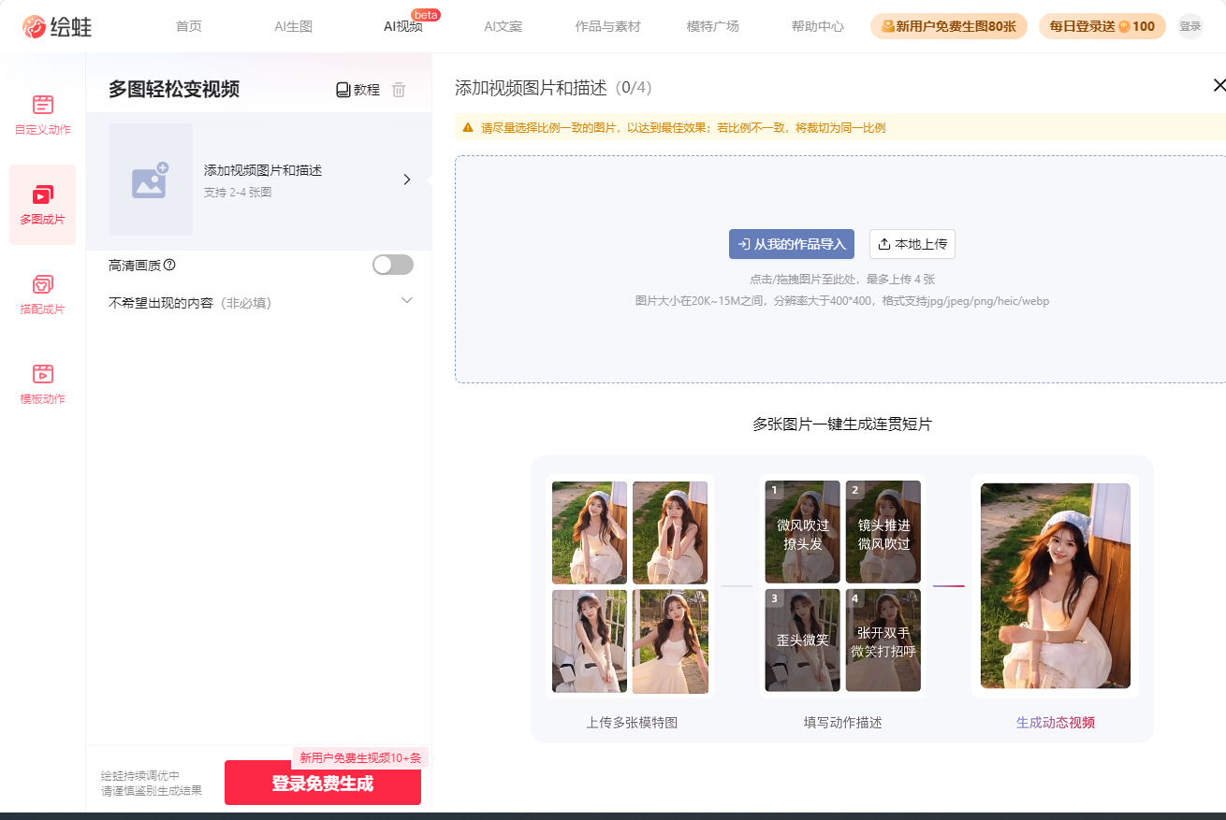
Task: Open the 多图成片 panel
Action: click(42, 204)
